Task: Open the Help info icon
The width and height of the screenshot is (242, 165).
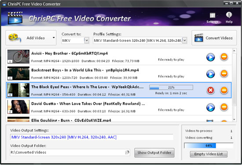Action: [229, 18]
